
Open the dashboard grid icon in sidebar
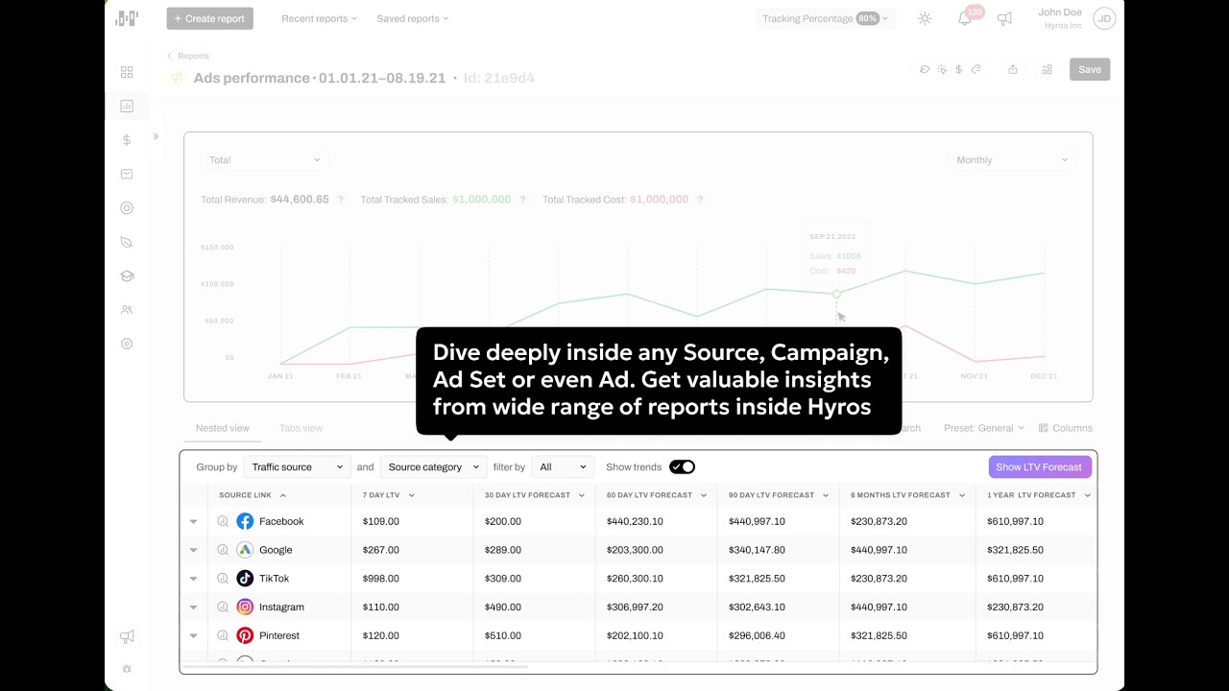click(127, 72)
